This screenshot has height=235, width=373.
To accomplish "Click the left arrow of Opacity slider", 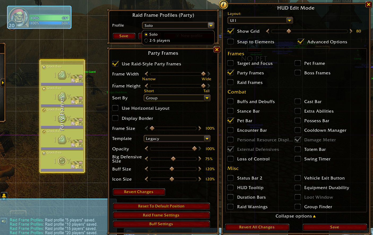I will click(x=146, y=149).
